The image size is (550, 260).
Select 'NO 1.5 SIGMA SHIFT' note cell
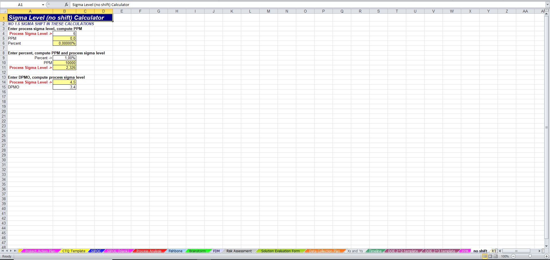[x=51, y=24]
